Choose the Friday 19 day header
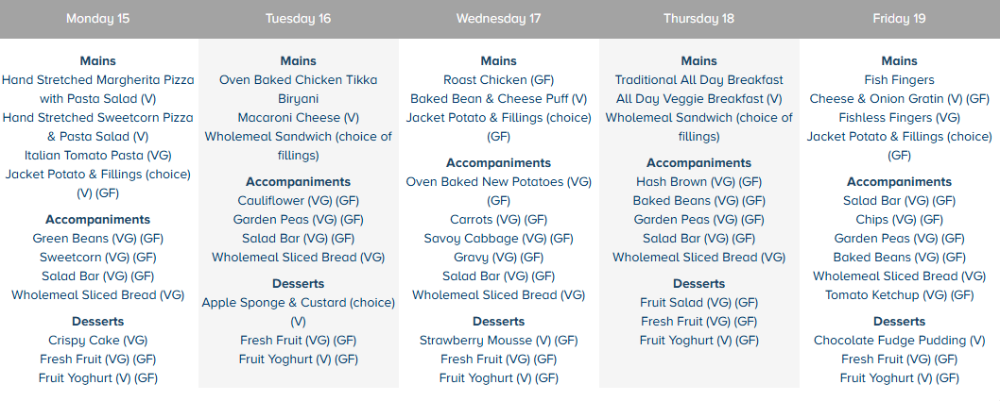The width and height of the screenshot is (1000, 401). [899, 18]
